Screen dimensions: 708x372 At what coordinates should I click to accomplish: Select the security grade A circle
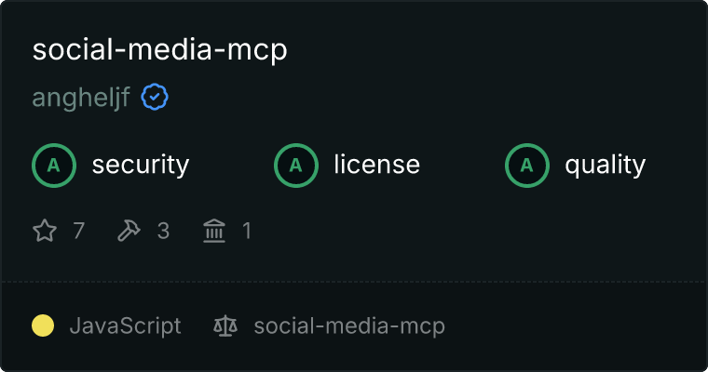pos(54,166)
